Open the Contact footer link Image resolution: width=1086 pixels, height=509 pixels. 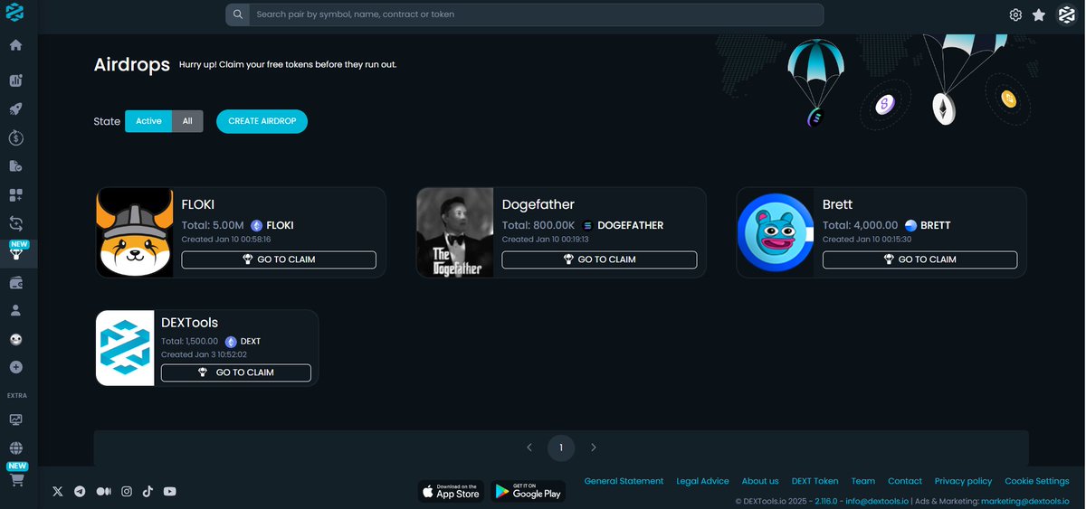point(905,481)
